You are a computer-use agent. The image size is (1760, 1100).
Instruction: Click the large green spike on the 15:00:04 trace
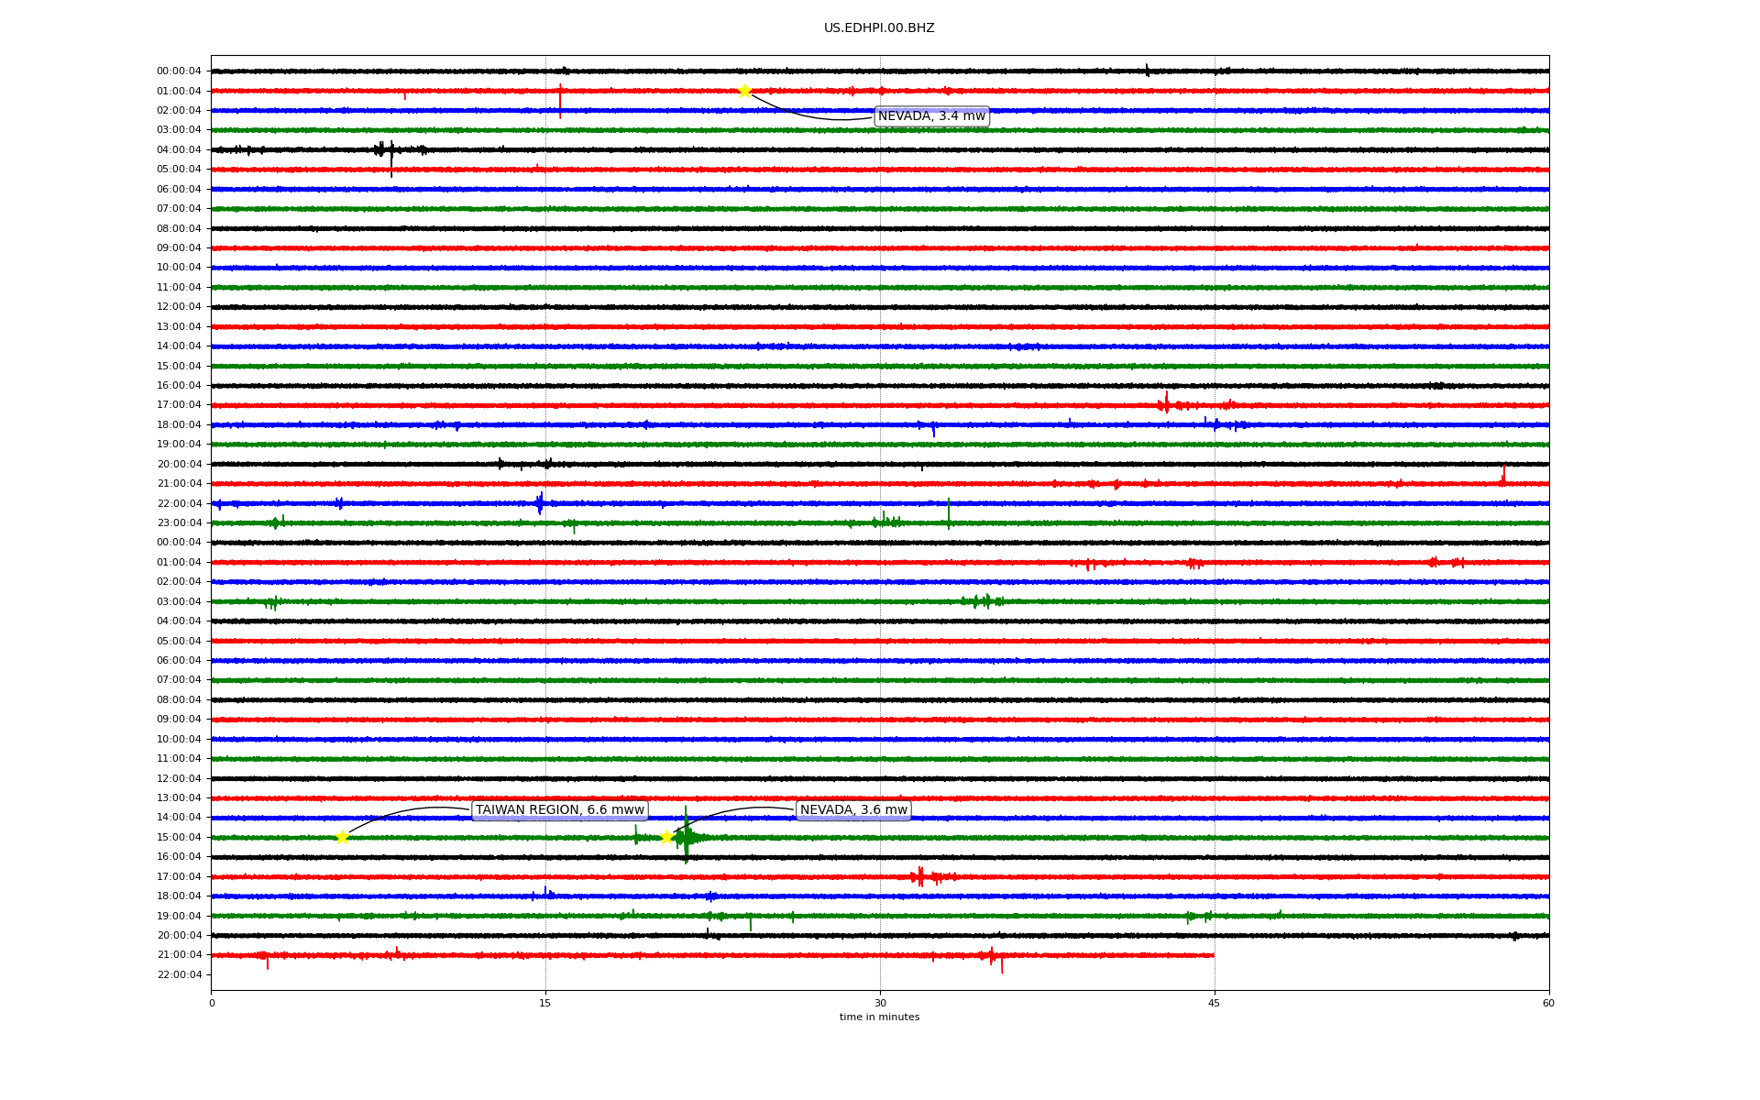[686, 836]
